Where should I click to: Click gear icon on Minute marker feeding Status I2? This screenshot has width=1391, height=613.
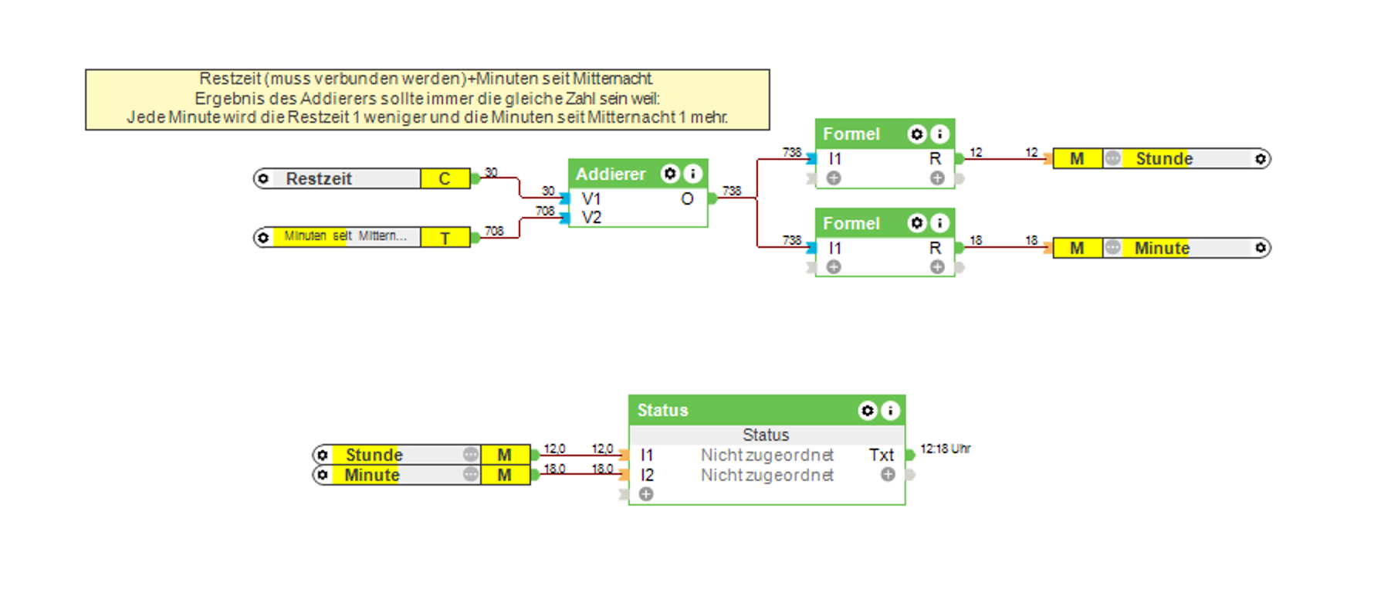tap(323, 474)
